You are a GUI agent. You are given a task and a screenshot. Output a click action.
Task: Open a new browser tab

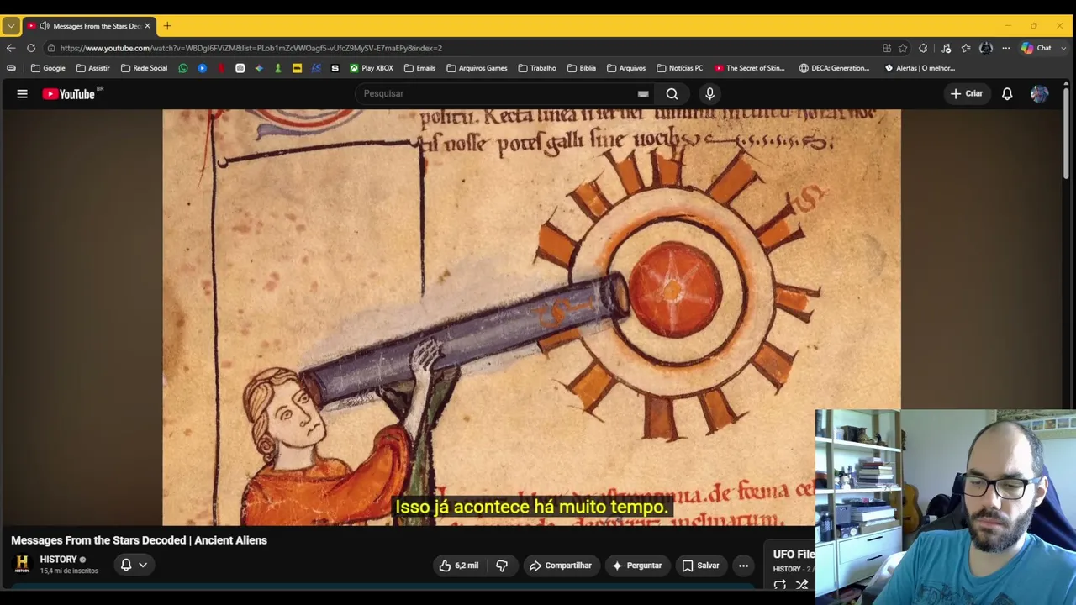click(x=167, y=26)
